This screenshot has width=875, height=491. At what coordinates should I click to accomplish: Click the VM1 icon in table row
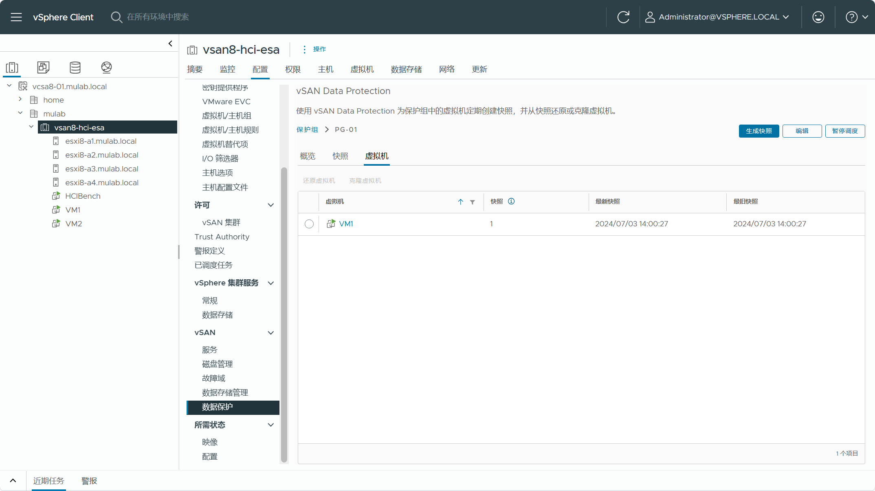(x=331, y=224)
